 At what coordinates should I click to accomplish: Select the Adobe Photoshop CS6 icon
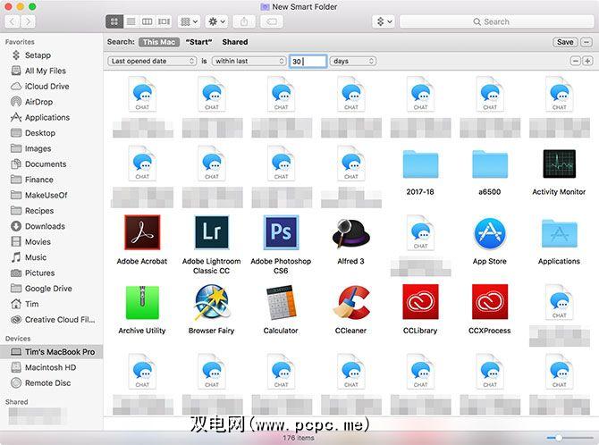281,232
